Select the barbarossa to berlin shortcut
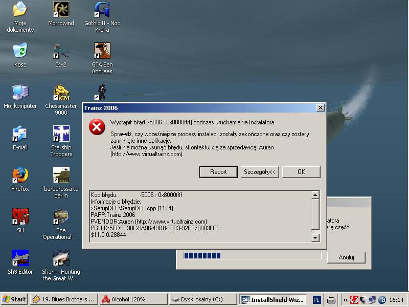409x307 pixels. pyautogui.click(x=61, y=182)
